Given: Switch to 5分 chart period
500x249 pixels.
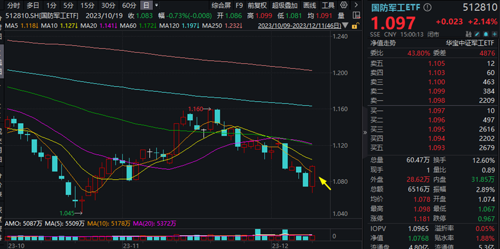Looking at the screenshot, I should 68,5.
